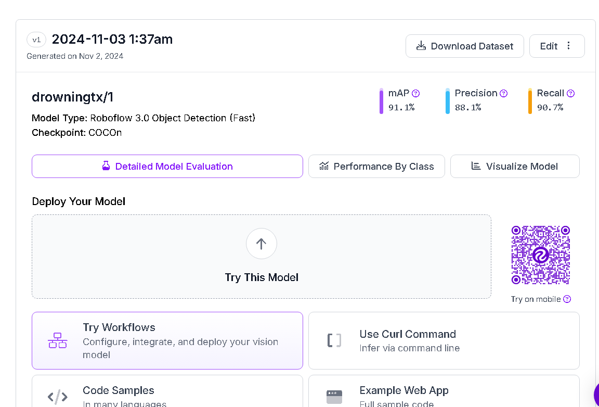The height and width of the screenshot is (407, 599).
Task: Click the orange Recall color bar
Action: (530, 101)
